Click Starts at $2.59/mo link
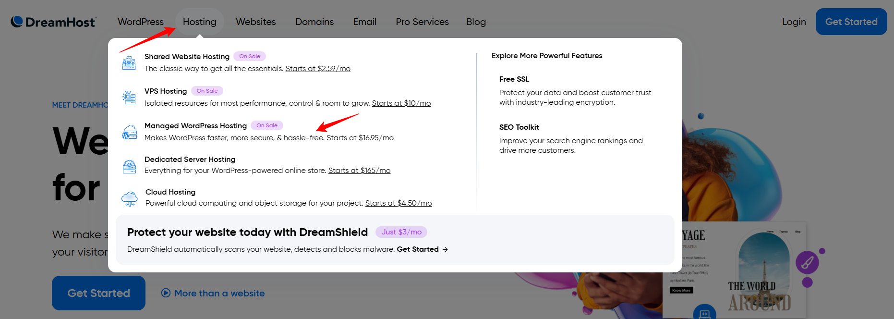 pyautogui.click(x=318, y=69)
